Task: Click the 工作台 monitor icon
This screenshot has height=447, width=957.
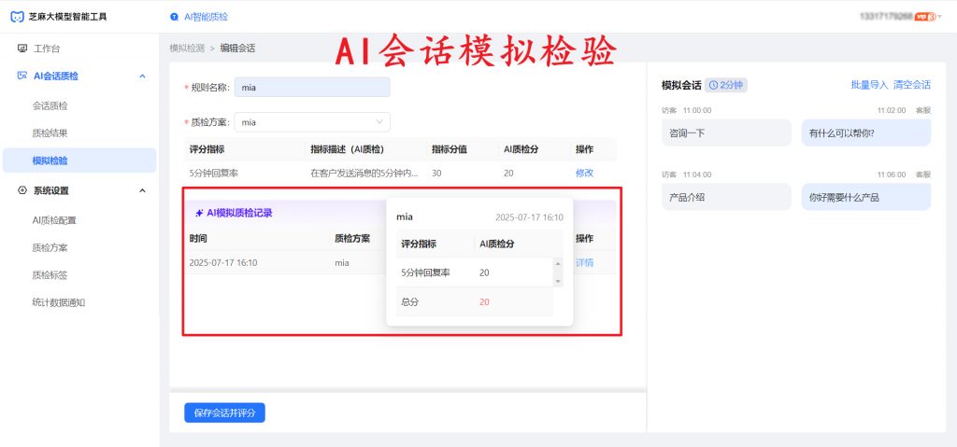Action: (22, 49)
